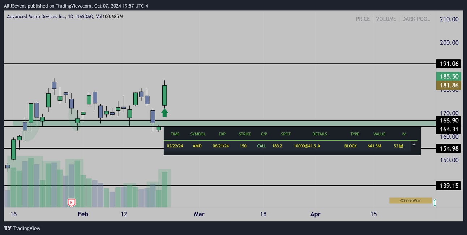Click the IV column header
The image size is (467, 235).
(x=404, y=134)
